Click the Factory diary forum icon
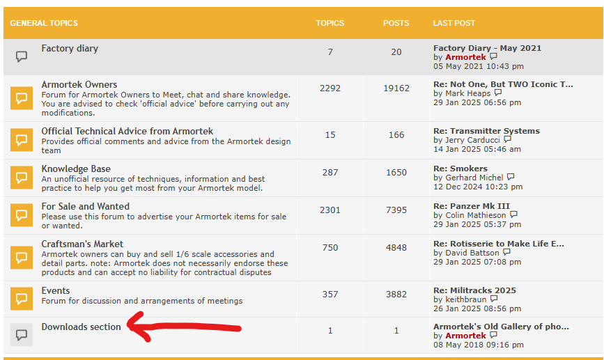Screen dimensions: 604x360 click(x=22, y=56)
